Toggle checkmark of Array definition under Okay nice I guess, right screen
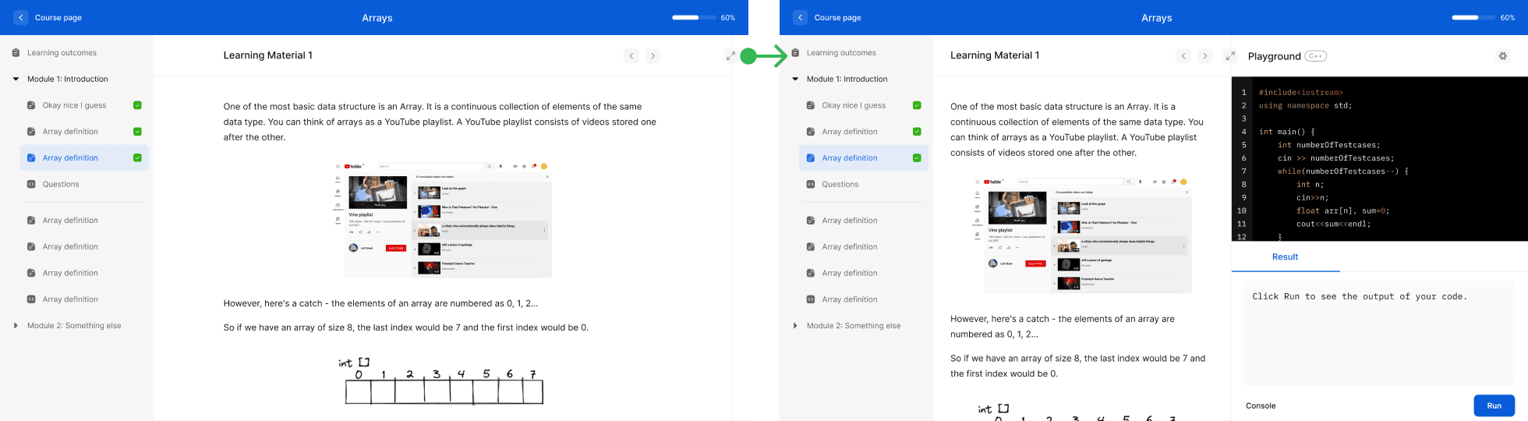1528x421 pixels. click(917, 132)
